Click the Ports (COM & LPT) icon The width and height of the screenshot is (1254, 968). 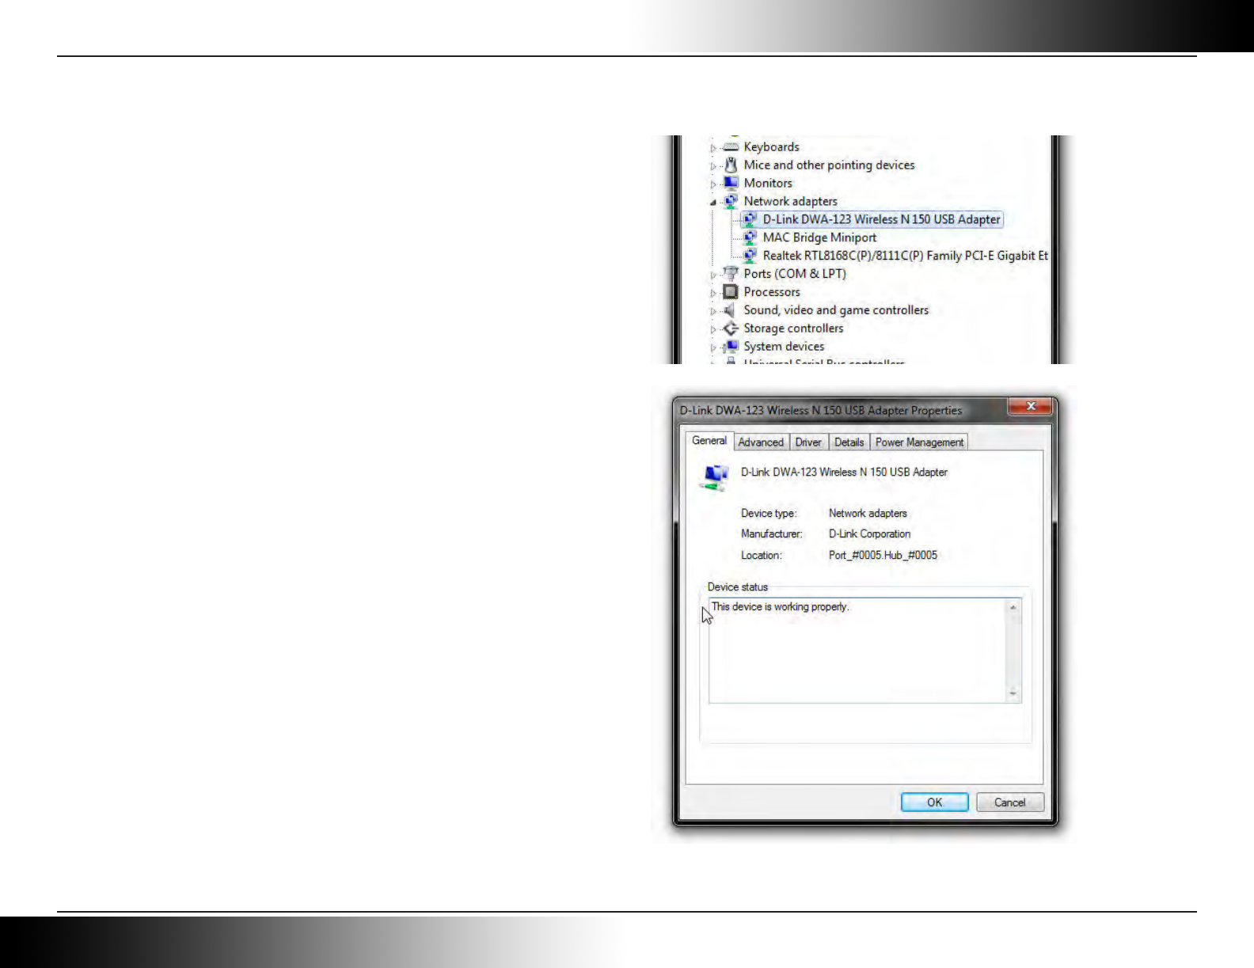point(731,274)
